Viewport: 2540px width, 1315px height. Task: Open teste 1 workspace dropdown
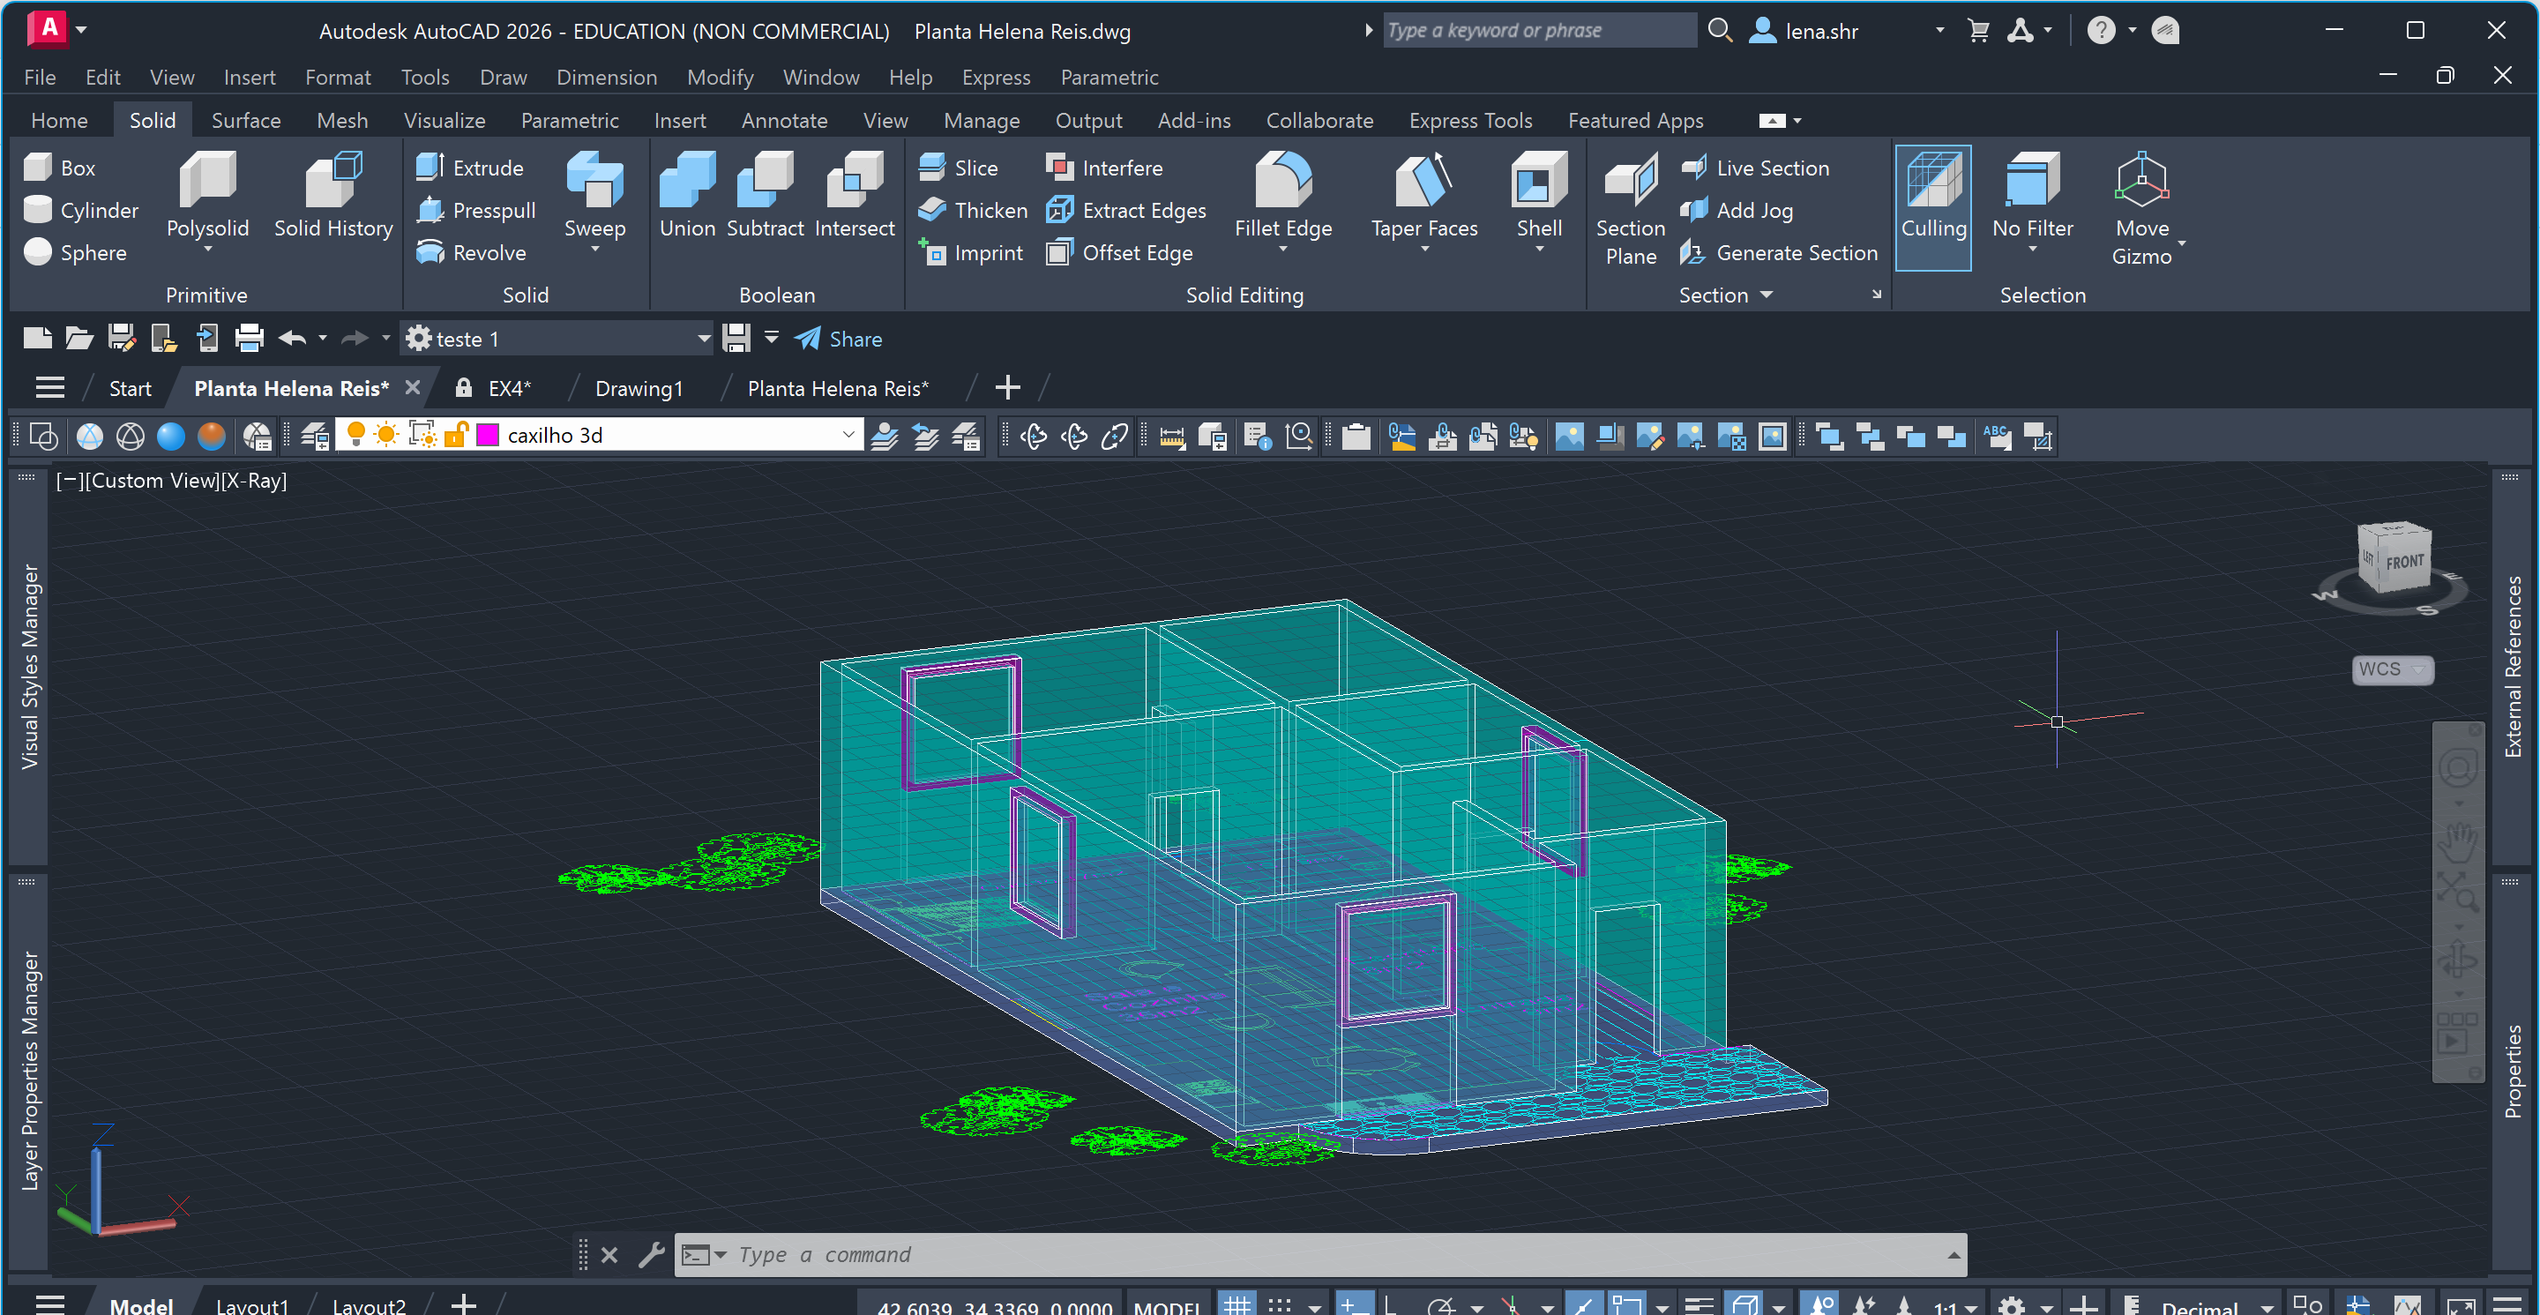coord(704,338)
